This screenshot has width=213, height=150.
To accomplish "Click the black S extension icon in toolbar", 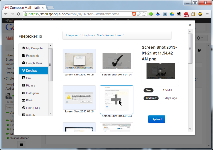I will 179,14.
